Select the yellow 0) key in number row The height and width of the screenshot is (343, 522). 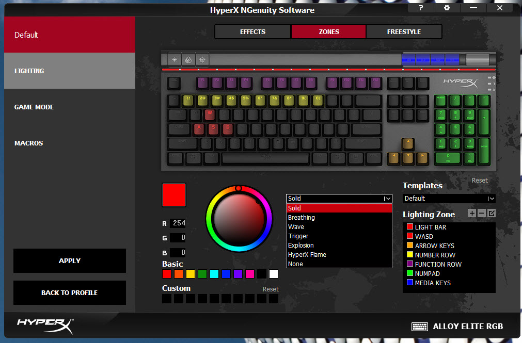click(318, 100)
